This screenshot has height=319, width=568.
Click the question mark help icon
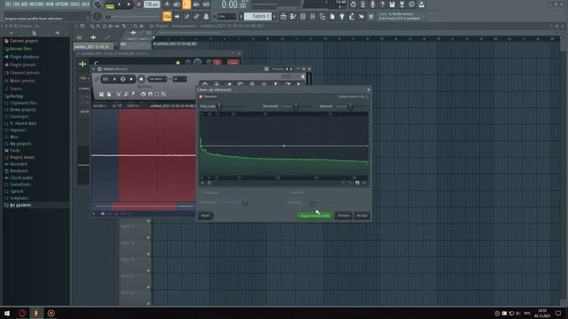[383, 4]
